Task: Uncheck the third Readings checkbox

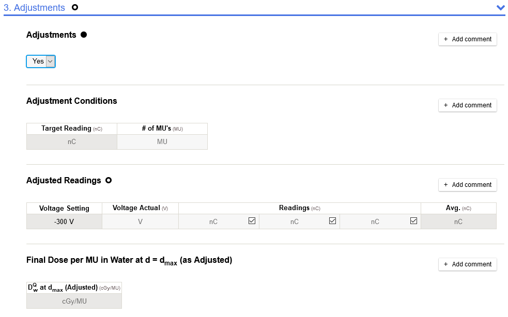Action: click(413, 221)
